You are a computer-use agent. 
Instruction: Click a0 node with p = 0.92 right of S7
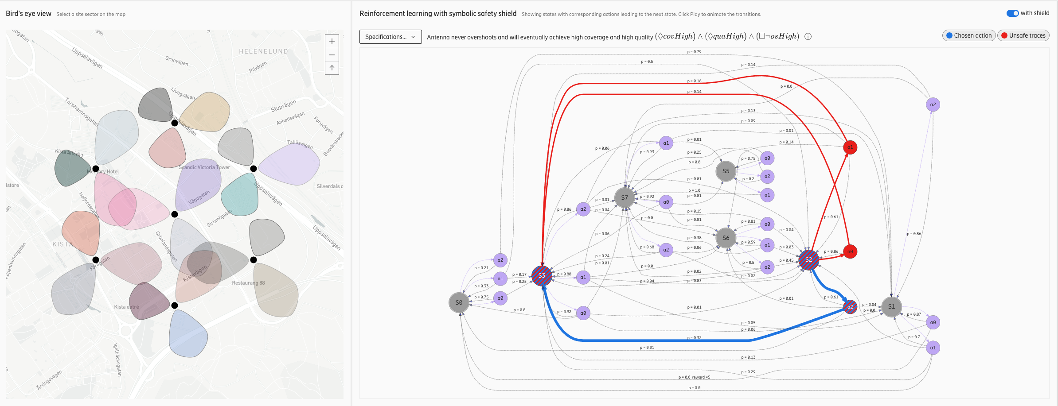666,202
